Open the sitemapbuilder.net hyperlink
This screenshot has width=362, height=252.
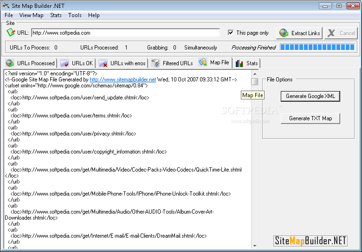coord(123,80)
